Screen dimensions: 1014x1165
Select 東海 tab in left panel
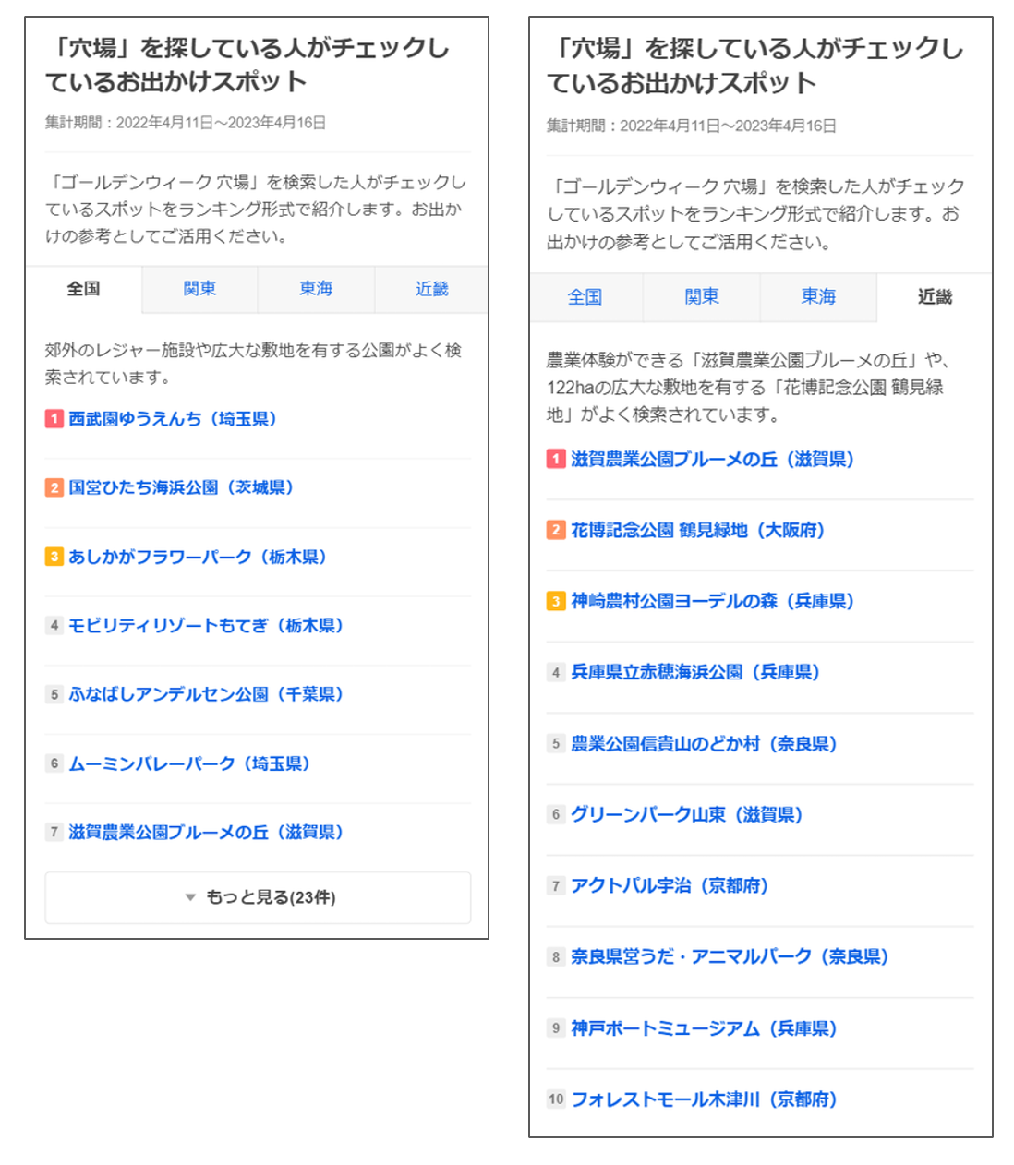(x=316, y=289)
